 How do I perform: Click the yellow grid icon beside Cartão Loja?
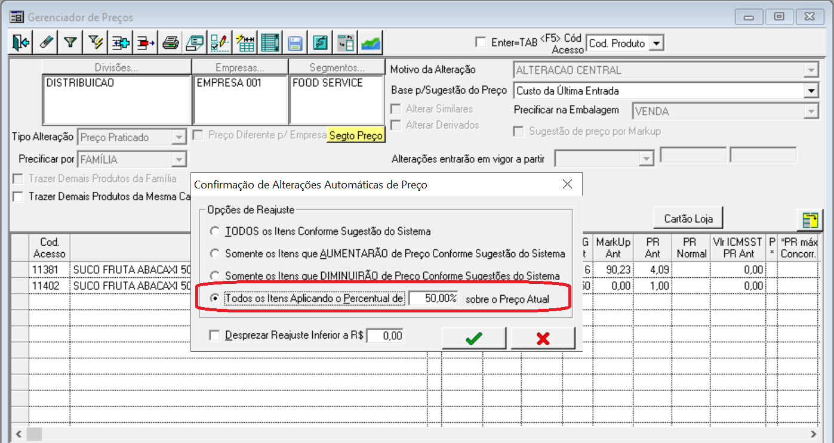810,219
